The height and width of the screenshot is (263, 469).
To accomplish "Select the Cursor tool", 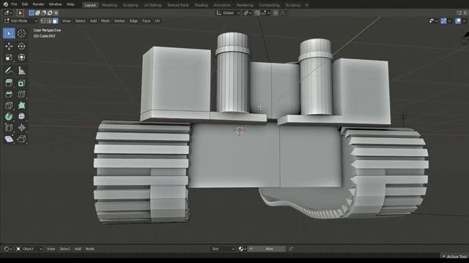I will [x=21, y=34].
